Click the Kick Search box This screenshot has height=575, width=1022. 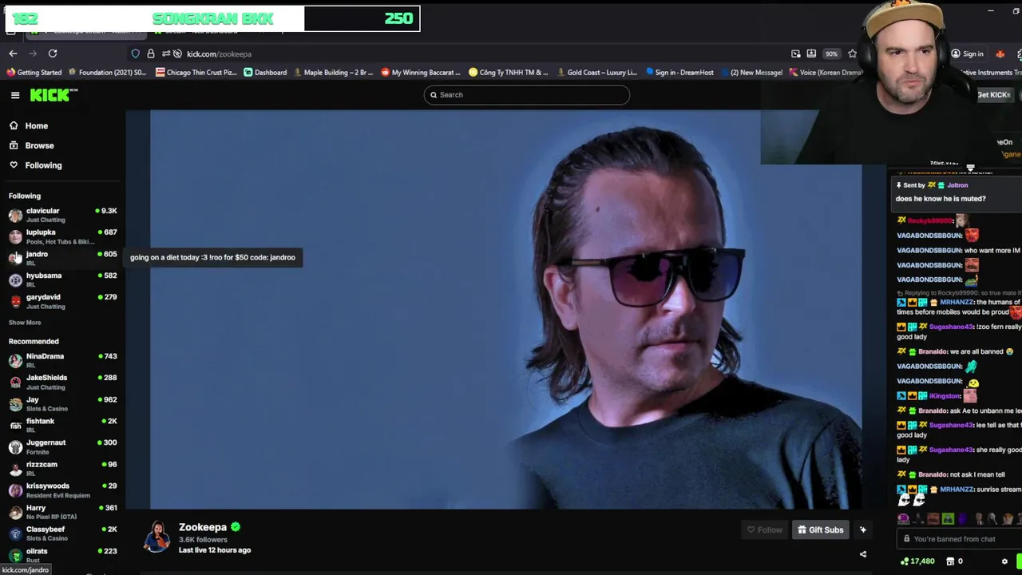pyautogui.click(x=526, y=95)
